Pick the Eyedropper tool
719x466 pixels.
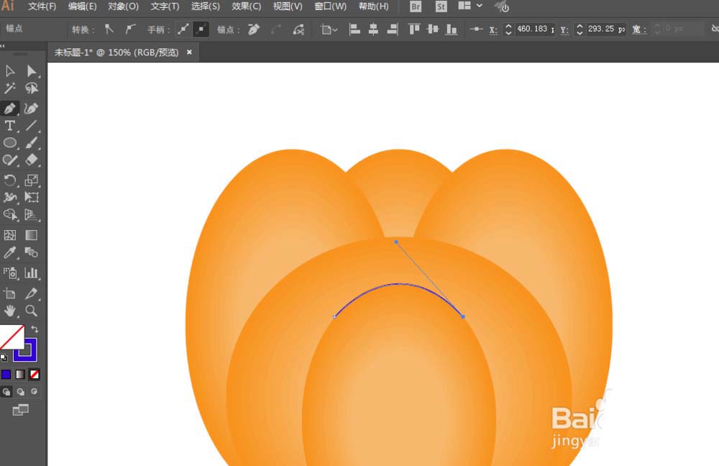[9, 252]
